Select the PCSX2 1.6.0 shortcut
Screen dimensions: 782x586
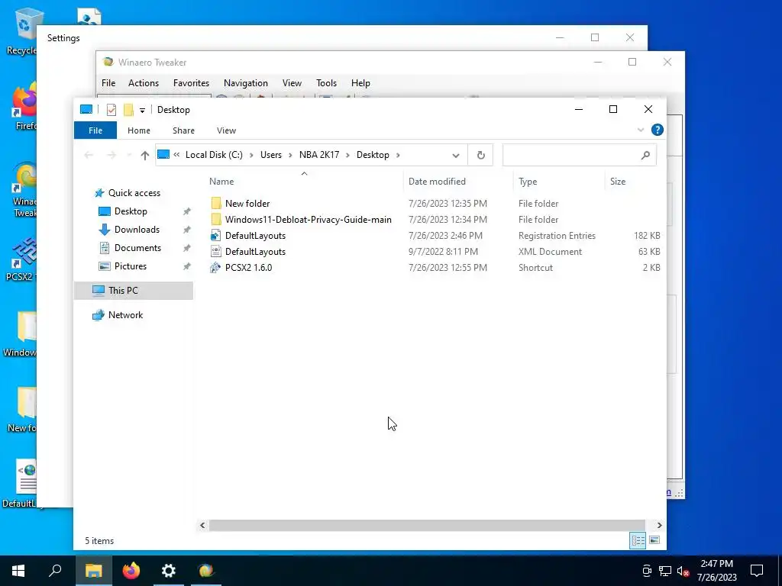tap(248, 268)
